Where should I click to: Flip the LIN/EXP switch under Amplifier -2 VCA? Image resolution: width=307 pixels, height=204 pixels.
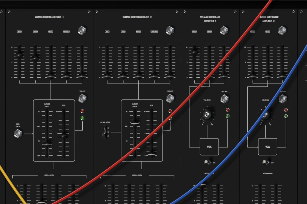(266, 162)
